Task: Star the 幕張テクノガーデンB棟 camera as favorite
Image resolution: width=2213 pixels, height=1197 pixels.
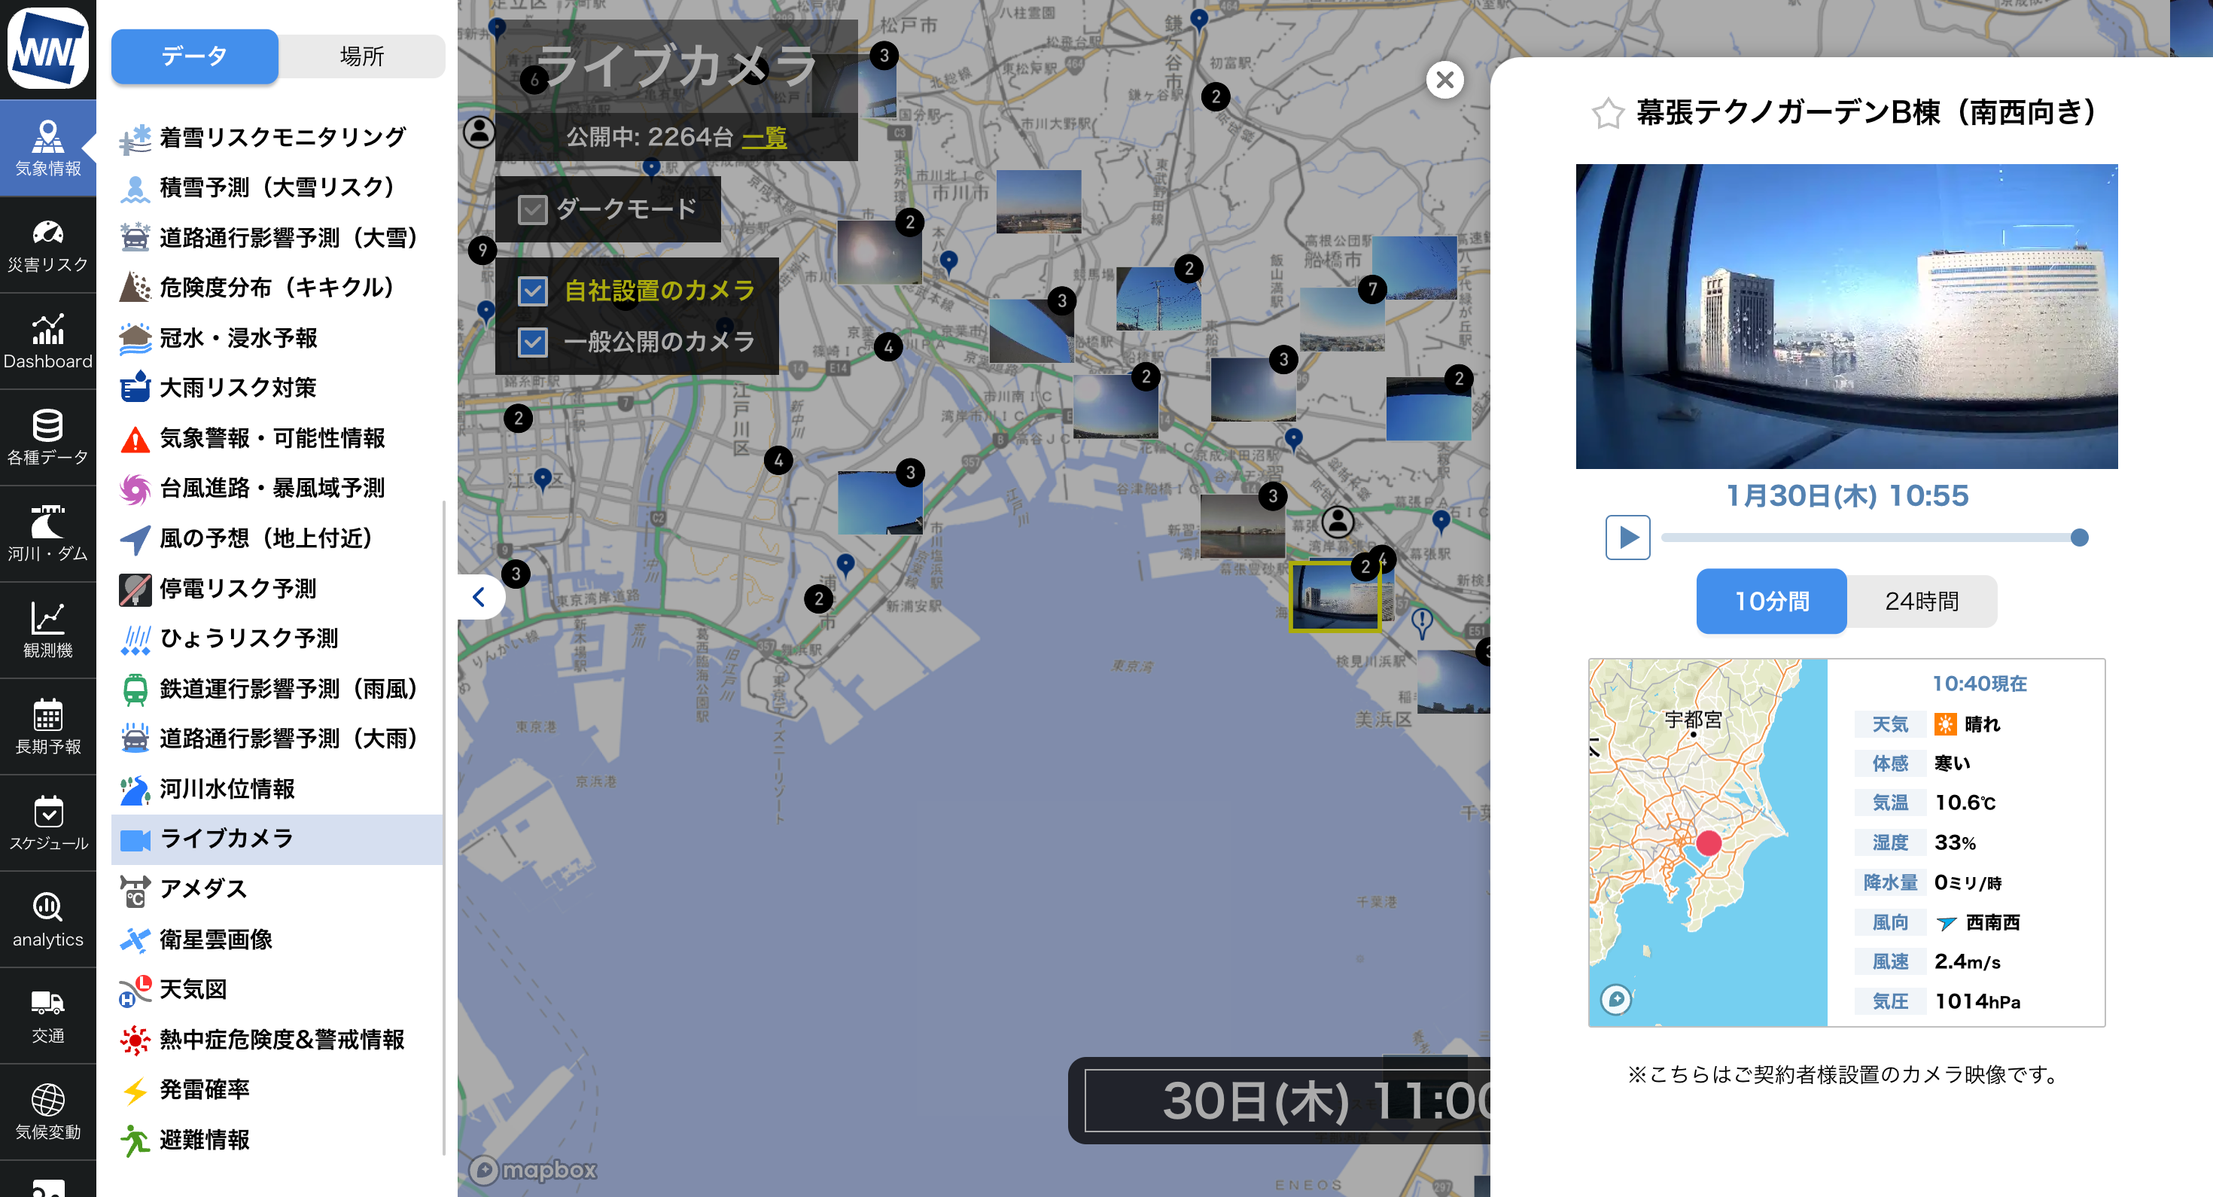Action: 1607,114
